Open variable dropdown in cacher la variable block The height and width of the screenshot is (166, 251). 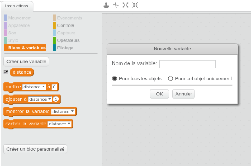[x=60, y=124]
